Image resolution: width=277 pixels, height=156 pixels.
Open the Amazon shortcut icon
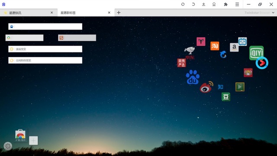[x=234, y=47]
